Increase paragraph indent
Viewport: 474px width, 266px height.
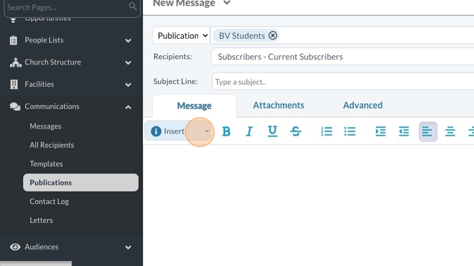click(380, 131)
